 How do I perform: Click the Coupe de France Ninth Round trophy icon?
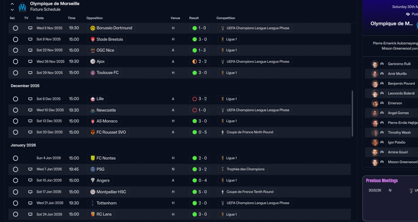tap(222, 132)
